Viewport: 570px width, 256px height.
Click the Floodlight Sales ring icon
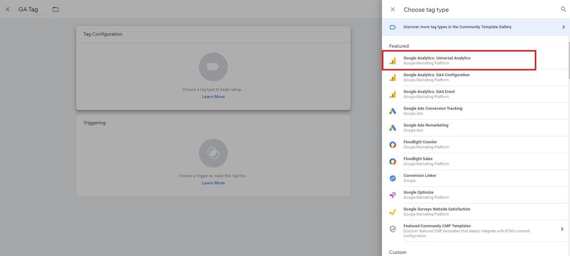(392, 161)
